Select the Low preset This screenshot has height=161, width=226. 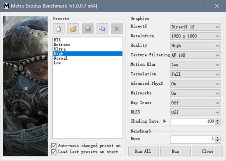(88, 63)
